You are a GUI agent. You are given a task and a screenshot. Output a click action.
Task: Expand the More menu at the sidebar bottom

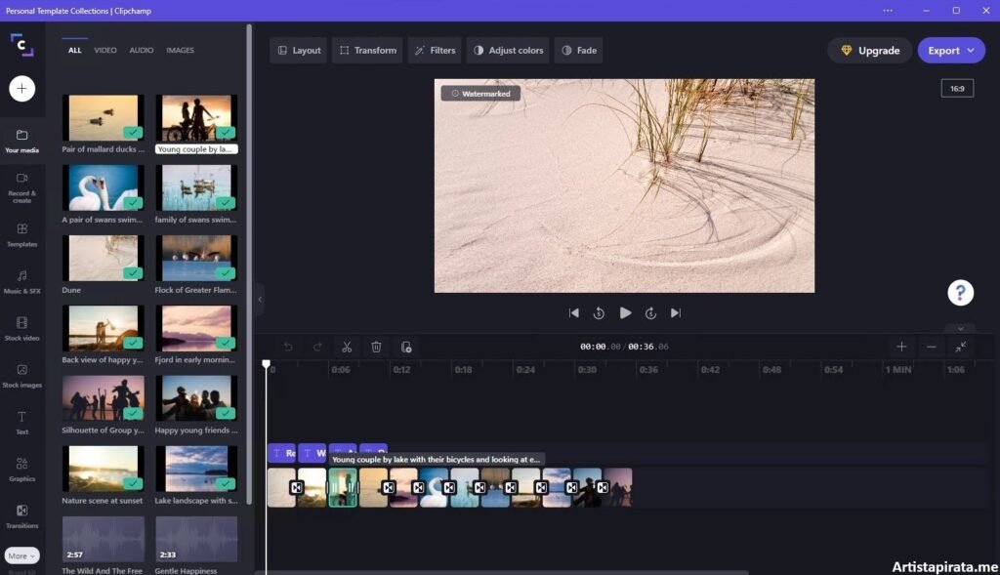[21, 554]
